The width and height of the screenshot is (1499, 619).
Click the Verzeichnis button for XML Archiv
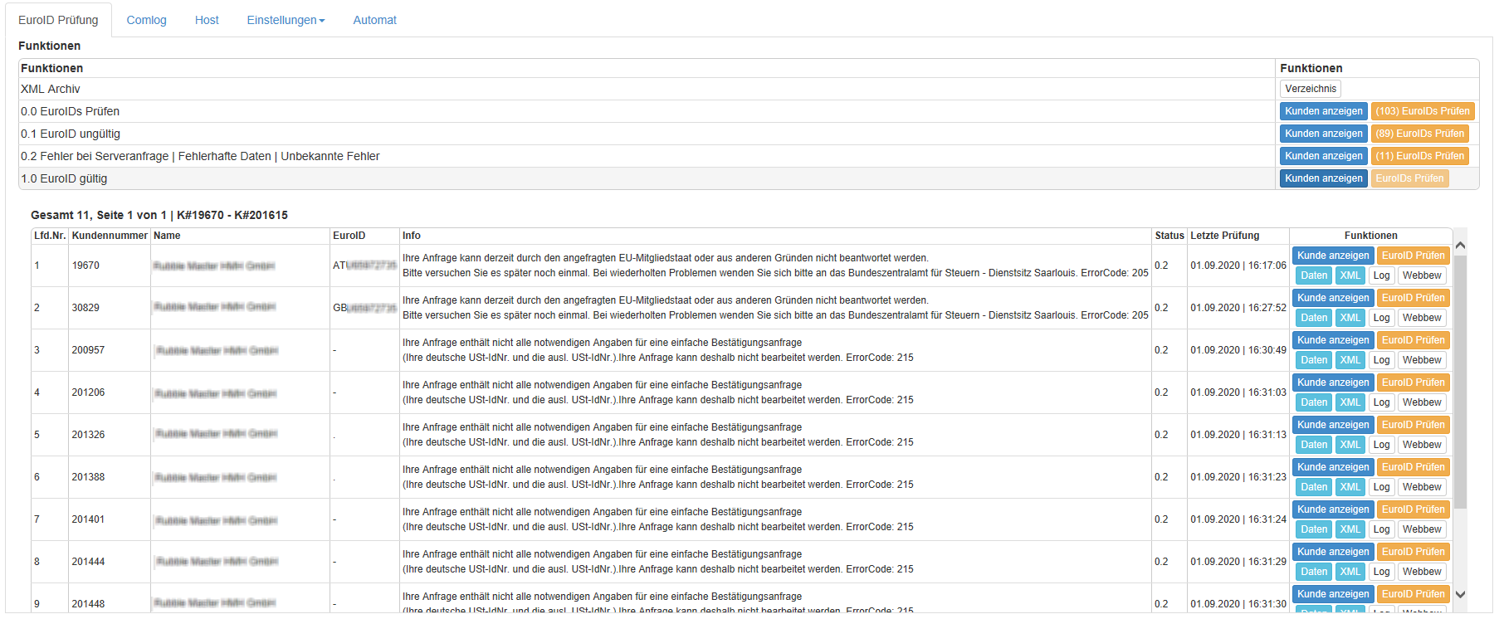coord(1310,89)
